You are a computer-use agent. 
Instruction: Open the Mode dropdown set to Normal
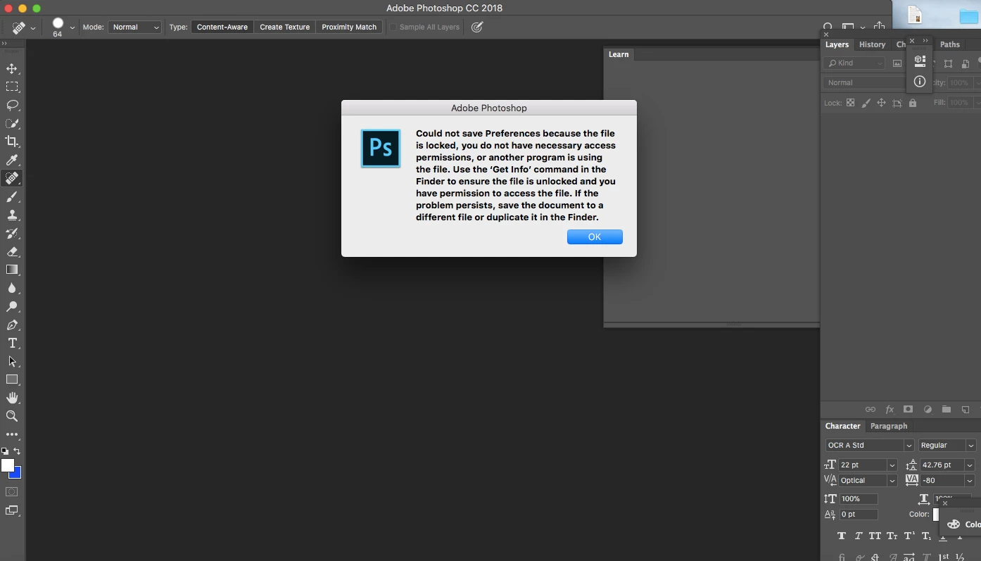point(134,27)
